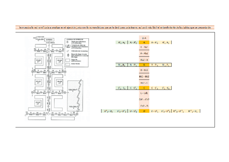This screenshot has width=229, height=162.
Task: Click the 'Bc2 - C' cell
Action: (x=144, y=83)
